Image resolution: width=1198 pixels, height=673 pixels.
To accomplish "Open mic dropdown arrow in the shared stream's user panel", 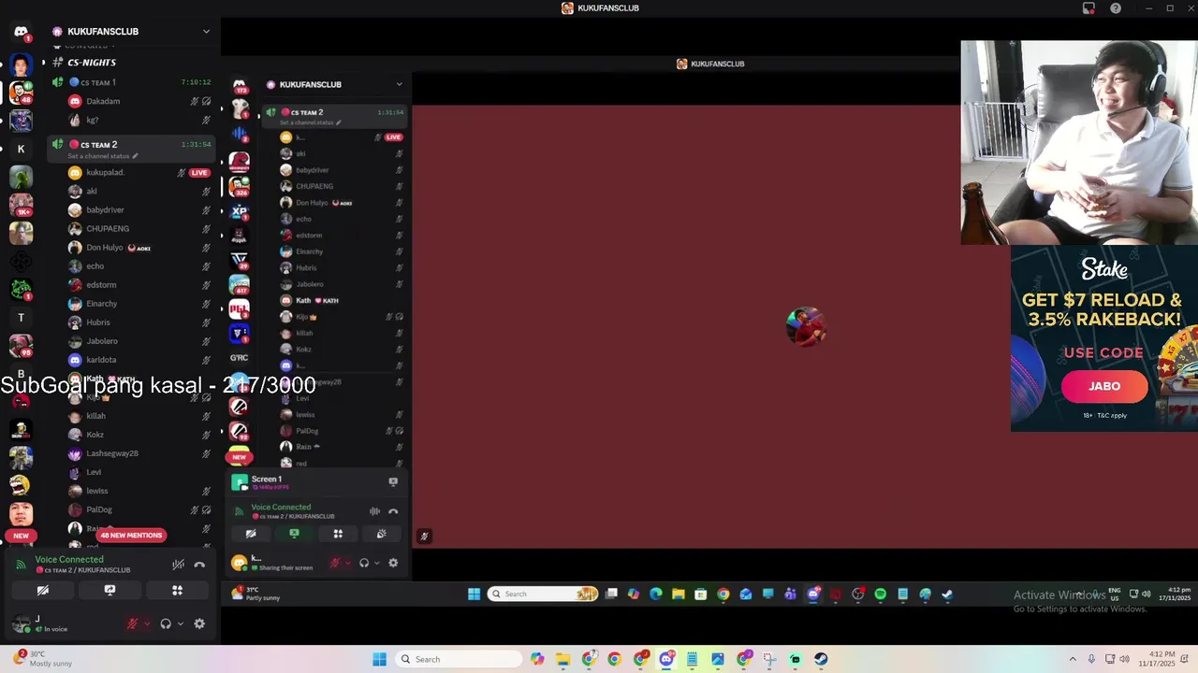I will tap(347, 563).
